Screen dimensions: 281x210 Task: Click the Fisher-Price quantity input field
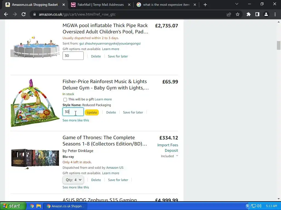pyautogui.click(x=73, y=112)
